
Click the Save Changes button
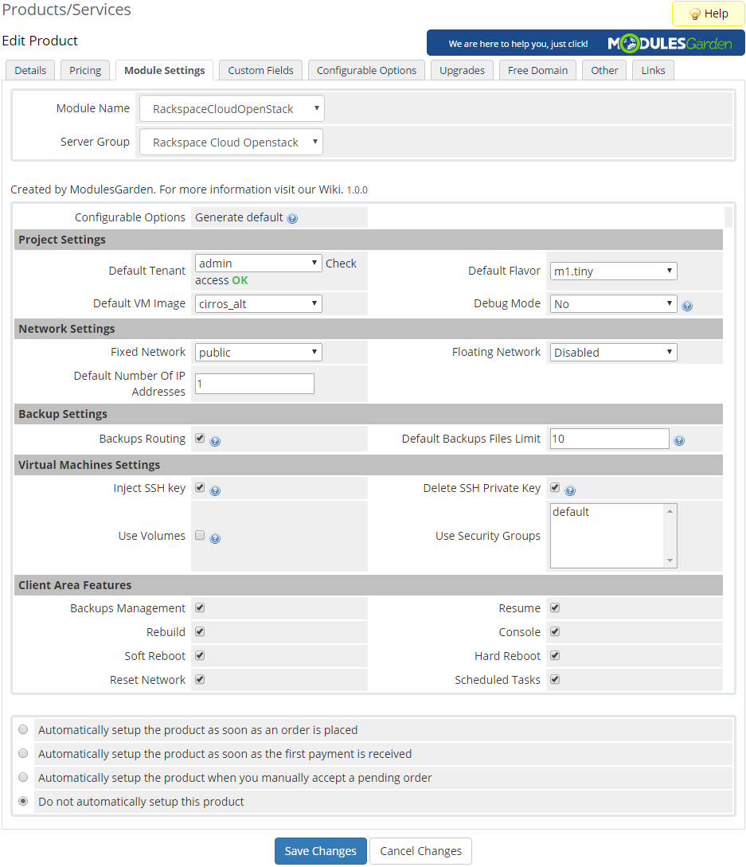click(x=320, y=850)
